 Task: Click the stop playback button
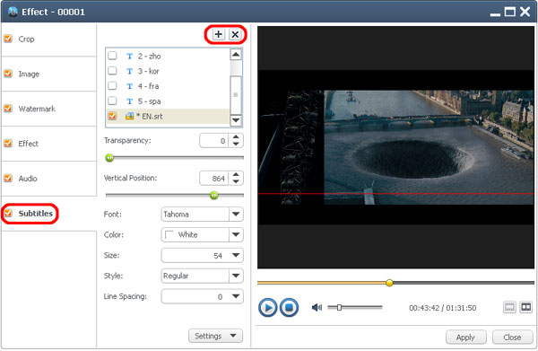[x=289, y=307]
